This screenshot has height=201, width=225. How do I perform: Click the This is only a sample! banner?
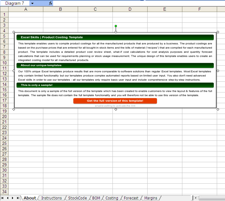[x=115, y=85]
